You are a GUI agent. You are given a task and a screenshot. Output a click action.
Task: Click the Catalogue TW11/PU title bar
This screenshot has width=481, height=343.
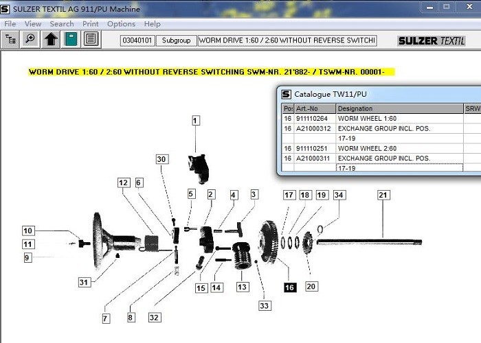coord(381,95)
